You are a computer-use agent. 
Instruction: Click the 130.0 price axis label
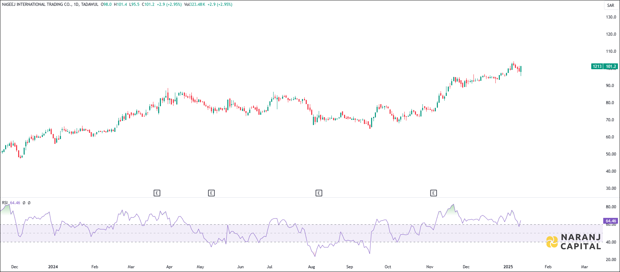tap(611, 17)
